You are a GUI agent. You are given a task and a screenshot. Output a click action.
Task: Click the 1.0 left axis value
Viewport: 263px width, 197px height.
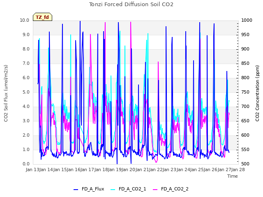pos(26,150)
